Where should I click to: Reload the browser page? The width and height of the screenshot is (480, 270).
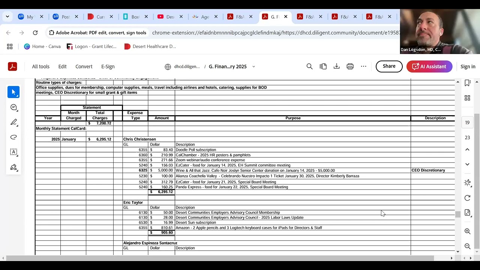coord(35,33)
